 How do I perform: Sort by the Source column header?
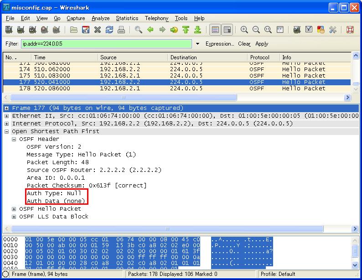point(133,57)
